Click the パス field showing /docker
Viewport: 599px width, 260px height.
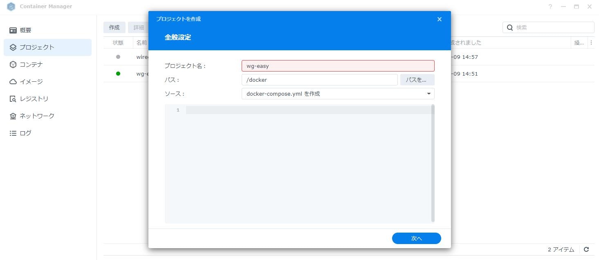[319, 80]
